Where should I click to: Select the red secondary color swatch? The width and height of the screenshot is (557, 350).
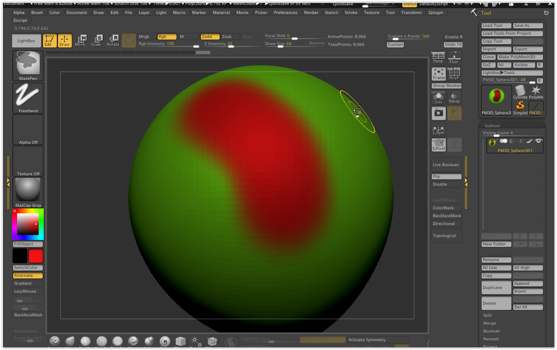tap(36, 256)
